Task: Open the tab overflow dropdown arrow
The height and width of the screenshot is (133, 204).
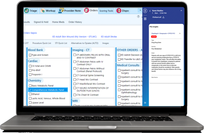Action: click(x=140, y=11)
